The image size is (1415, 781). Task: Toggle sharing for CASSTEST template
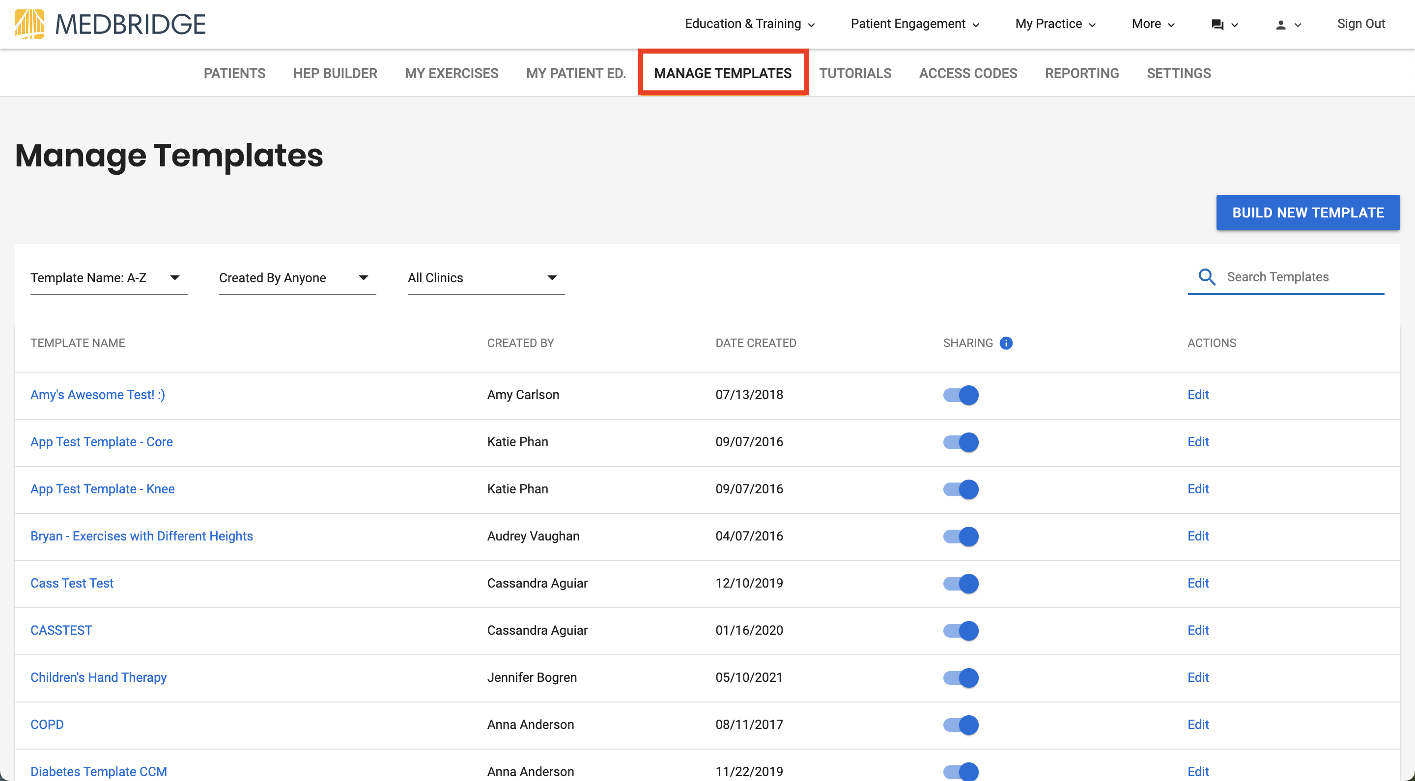point(961,631)
